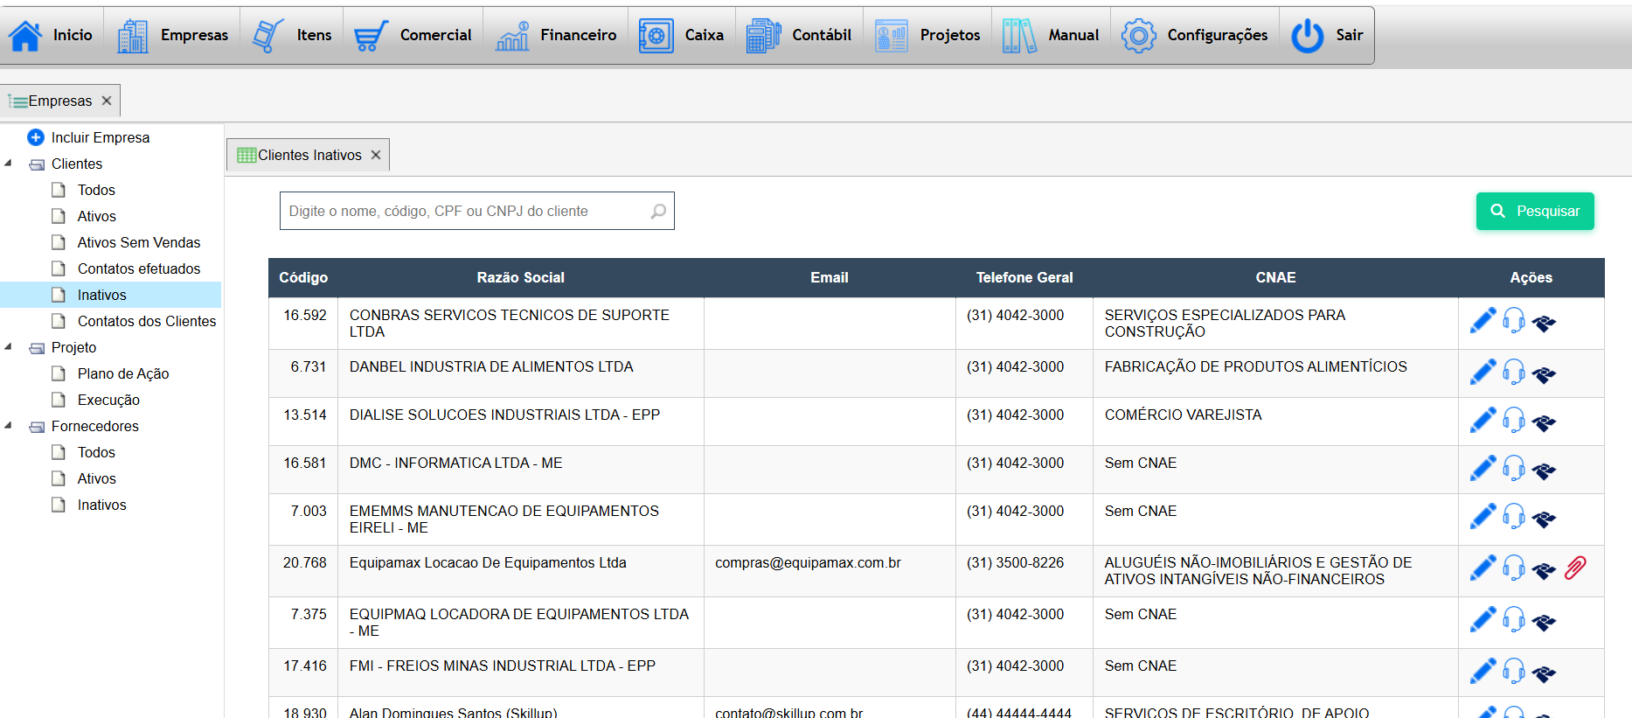Select Todos under Fornecedores
1632x718 pixels.
point(96,452)
